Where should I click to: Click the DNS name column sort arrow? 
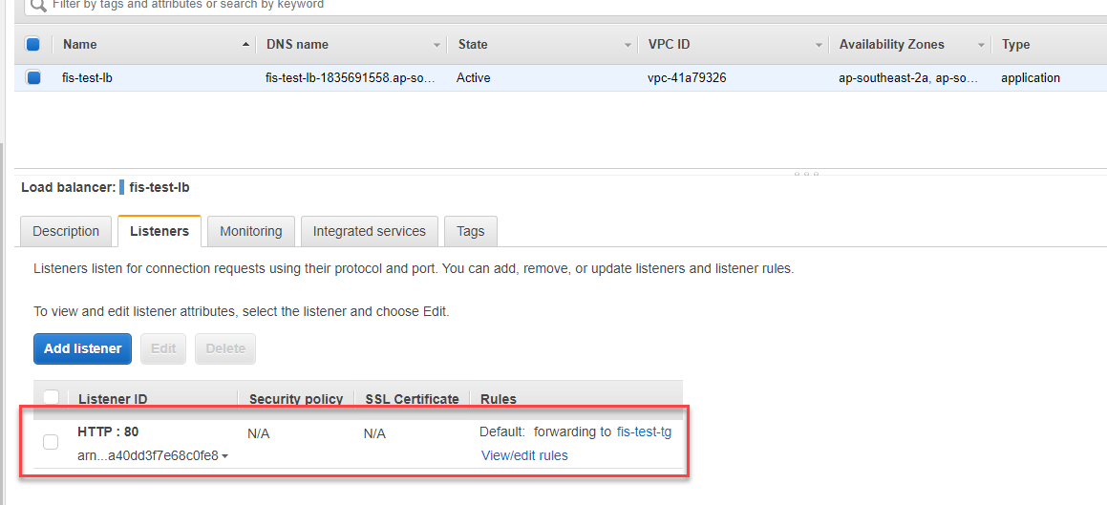coord(436,45)
